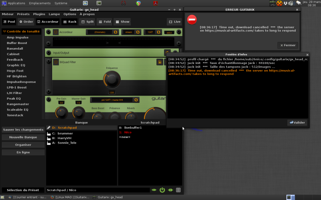The image size is (321, 200).
Task: Click the show desktop icon in bottom panel
Action: [2, 197]
